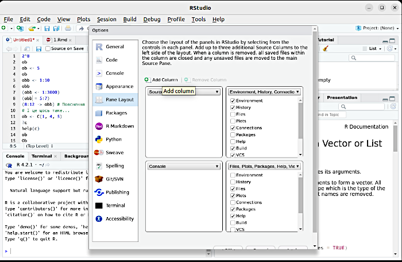Open the Debug menu

tap(152, 19)
